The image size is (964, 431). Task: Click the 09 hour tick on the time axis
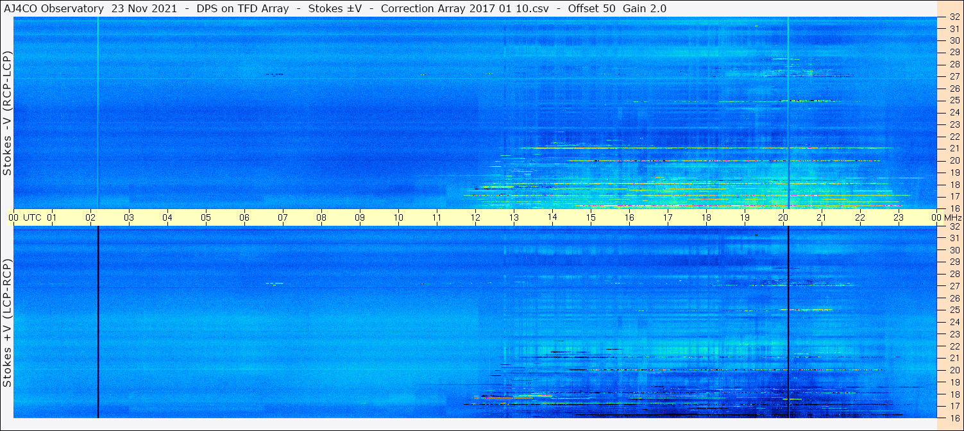[360, 217]
